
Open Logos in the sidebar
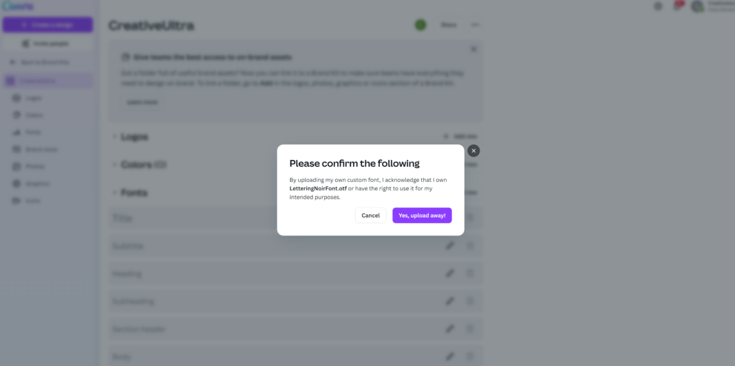[33, 98]
